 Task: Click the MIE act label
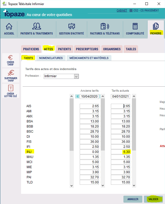coord(29,167)
